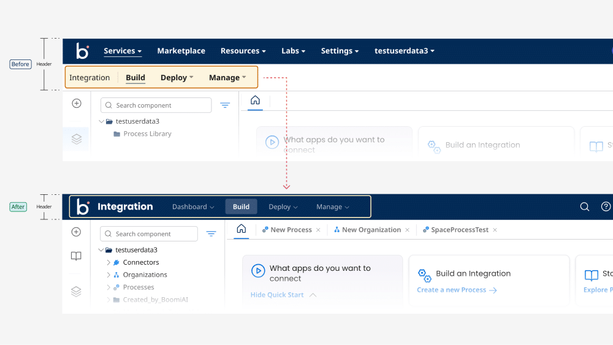Switch to the SpaceProcessTest tab
This screenshot has height=345, width=613.
[459, 230]
